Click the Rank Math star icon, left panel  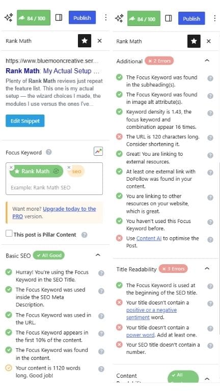pos(85,41)
